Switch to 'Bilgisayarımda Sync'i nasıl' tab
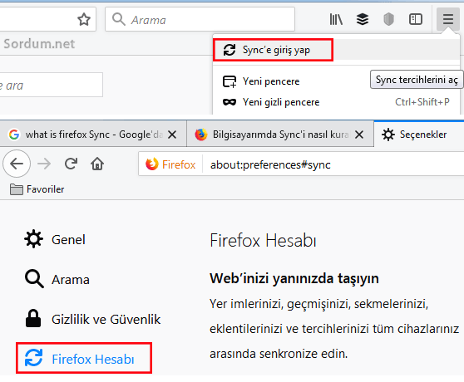Viewport: 464px width, 382px height. coord(280,135)
